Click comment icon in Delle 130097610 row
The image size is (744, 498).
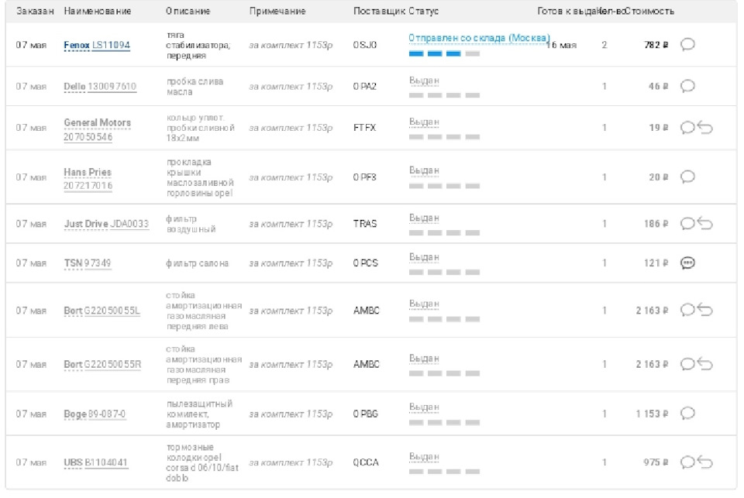(x=687, y=86)
